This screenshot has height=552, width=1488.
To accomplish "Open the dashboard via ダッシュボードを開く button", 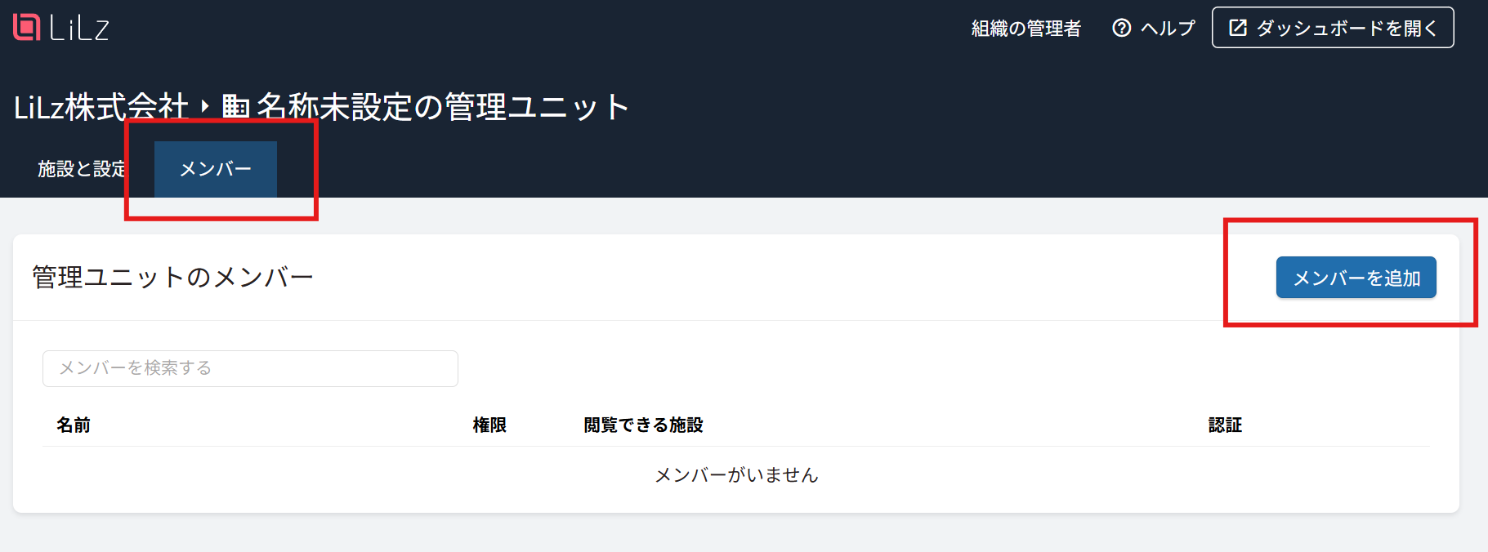I will click(x=1333, y=28).
